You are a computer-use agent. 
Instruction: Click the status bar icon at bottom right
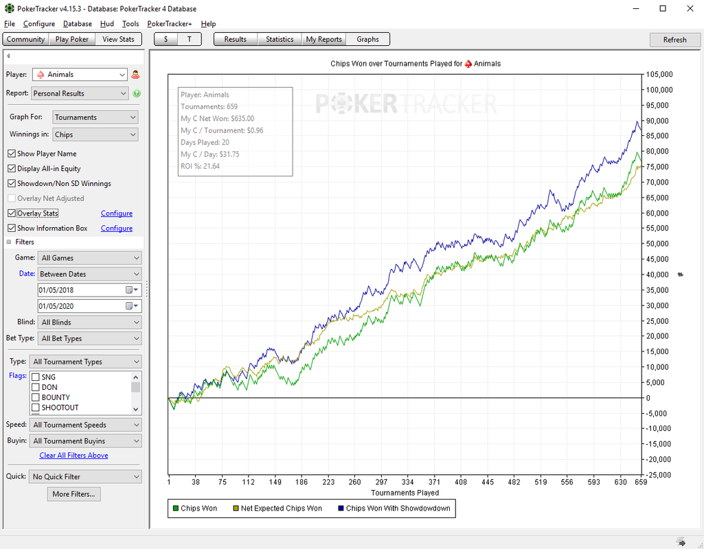681,542
